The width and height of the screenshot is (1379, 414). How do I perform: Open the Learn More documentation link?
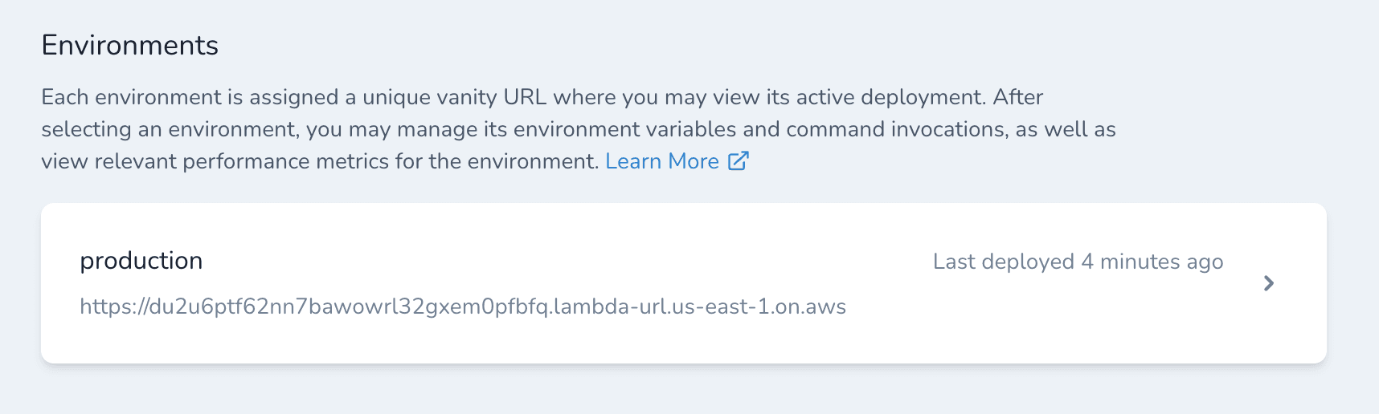[x=661, y=161]
